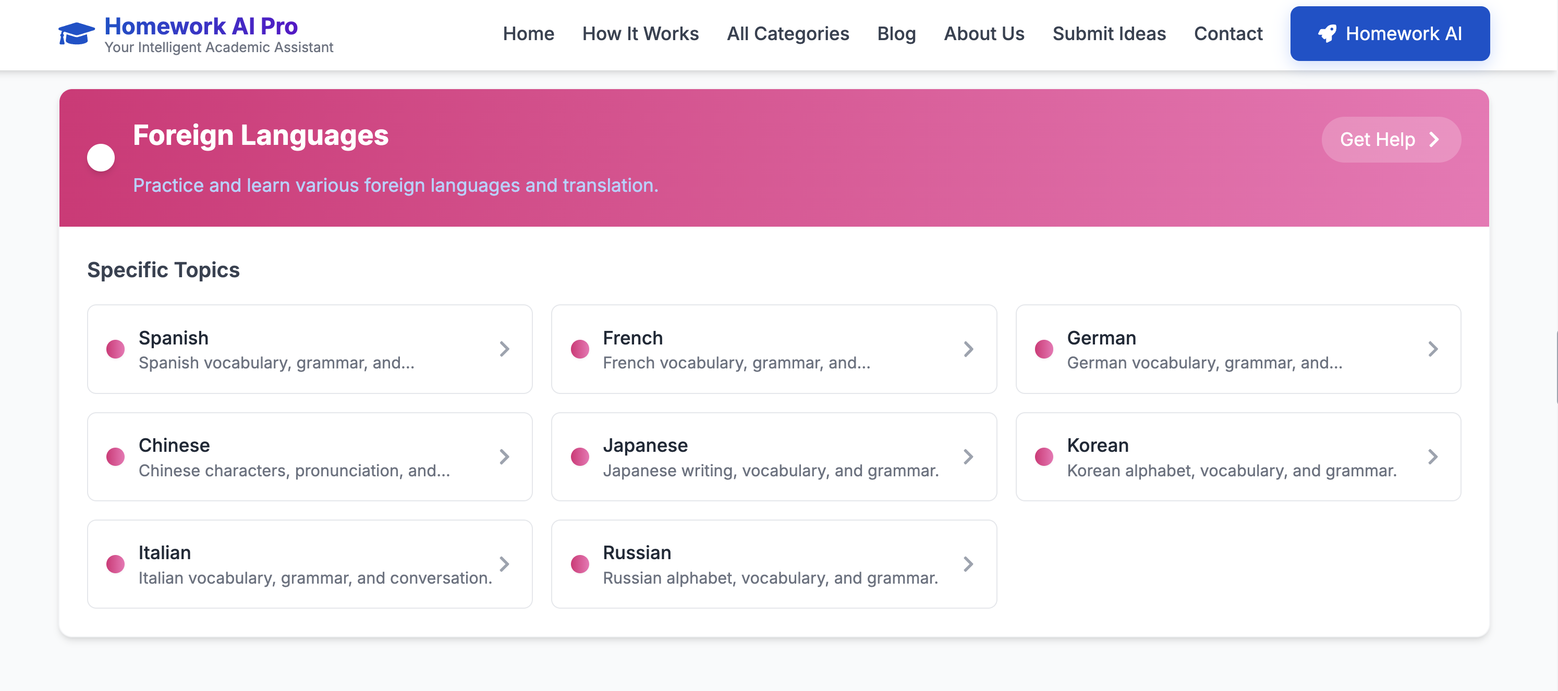Open the All Categories menu item
Image resolution: width=1558 pixels, height=691 pixels.
click(x=787, y=34)
